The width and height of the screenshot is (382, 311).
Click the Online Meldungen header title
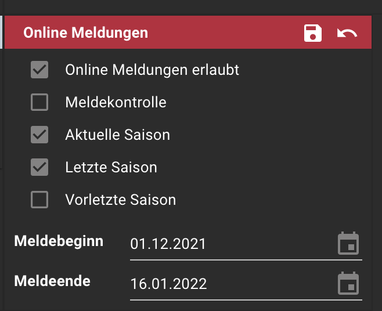(86, 32)
